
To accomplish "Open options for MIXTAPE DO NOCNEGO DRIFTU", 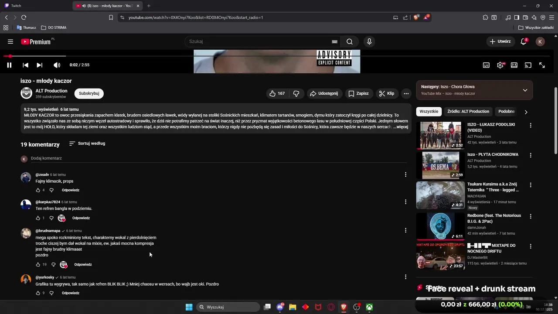I will pyautogui.click(x=531, y=246).
